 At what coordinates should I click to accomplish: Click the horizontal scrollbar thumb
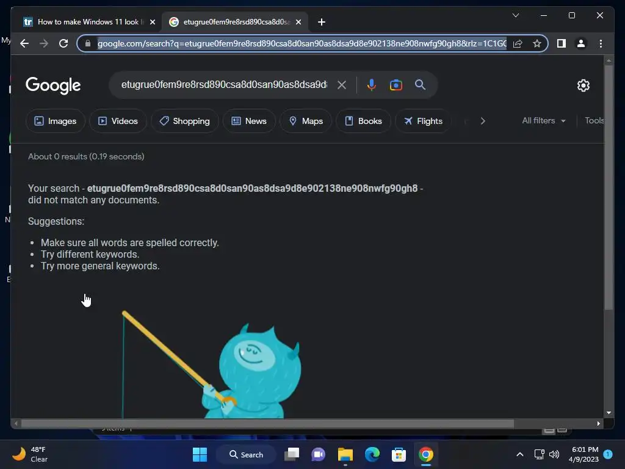pyautogui.click(x=267, y=424)
